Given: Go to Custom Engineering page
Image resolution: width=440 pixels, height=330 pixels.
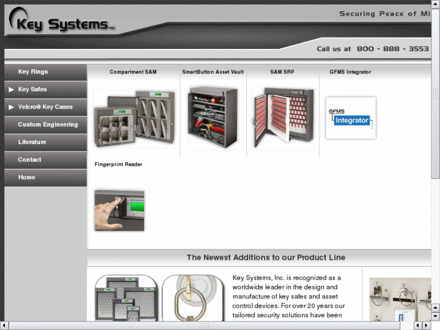Looking at the screenshot, I should (45, 125).
